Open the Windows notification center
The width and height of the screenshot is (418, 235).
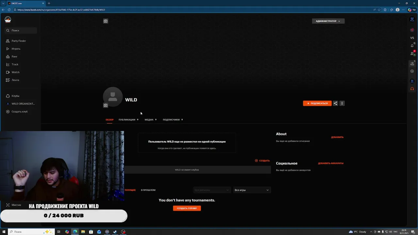(x=413, y=232)
